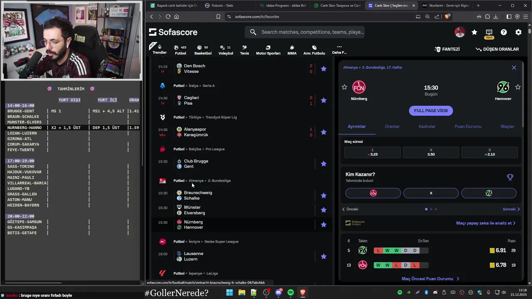The height and width of the screenshot is (299, 532).
Task: Open the favorites star in Sofascore header
Action: point(474,32)
